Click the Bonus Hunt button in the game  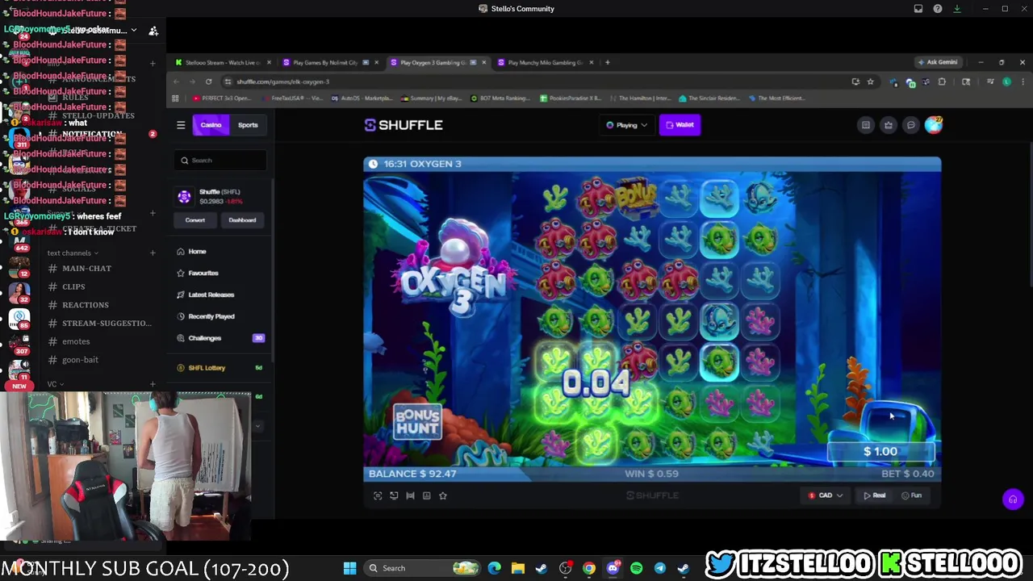click(417, 421)
